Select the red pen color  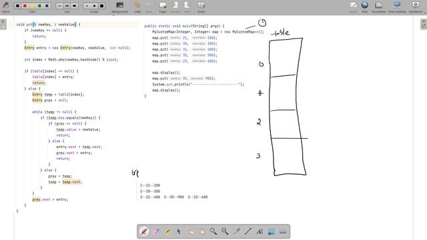[25, 6]
